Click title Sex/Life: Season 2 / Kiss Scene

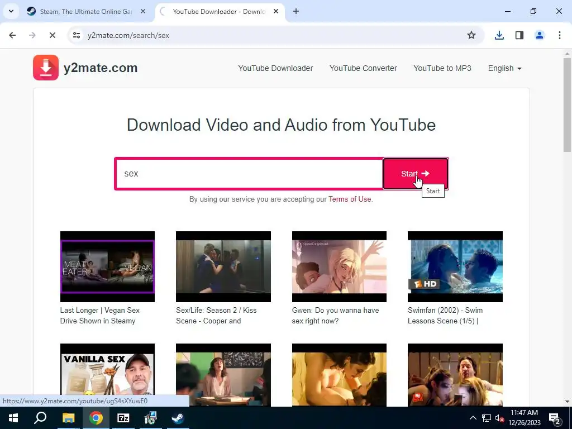tap(216, 316)
